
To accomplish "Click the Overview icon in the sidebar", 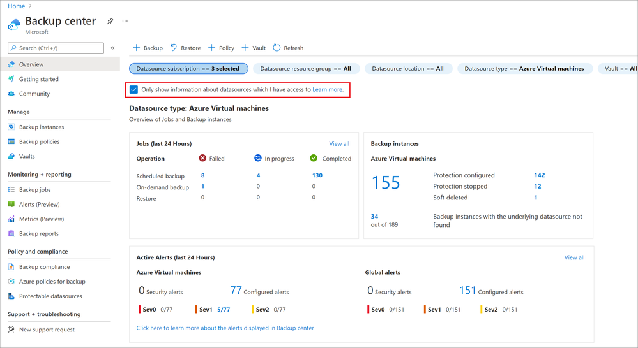I will click(x=11, y=64).
